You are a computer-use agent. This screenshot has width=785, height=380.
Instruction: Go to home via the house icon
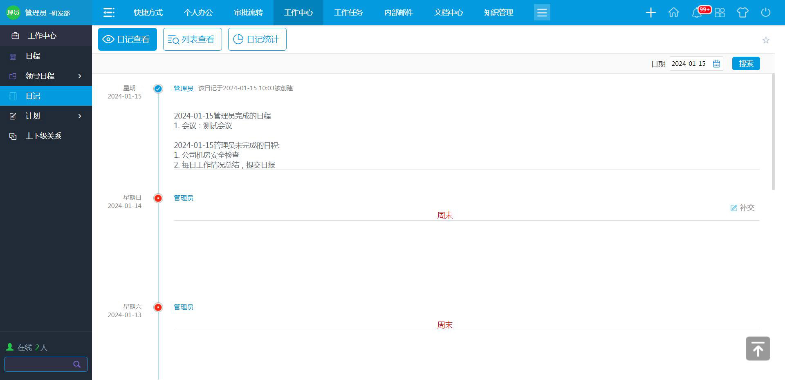(673, 13)
